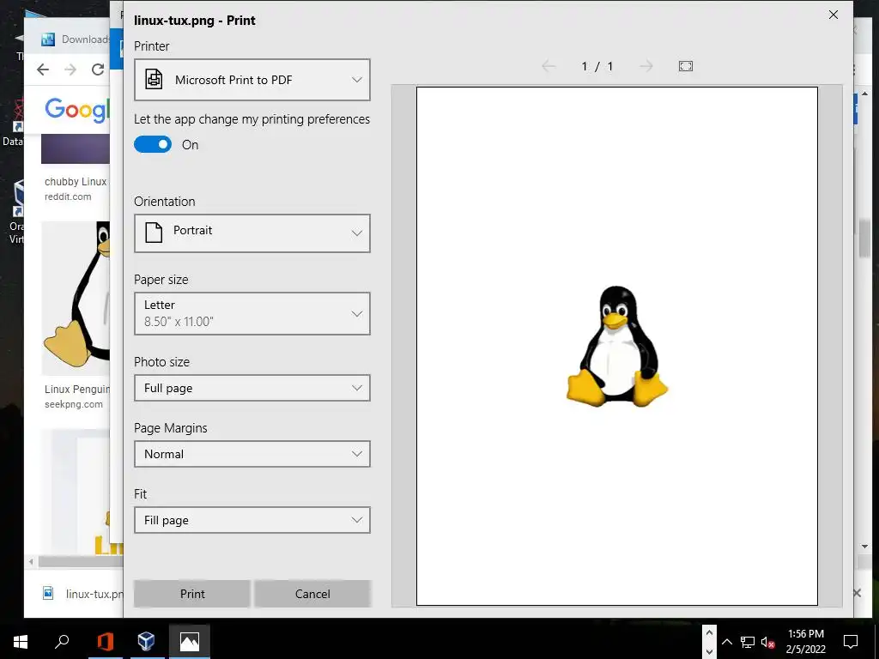The width and height of the screenshot is (879, 659).
Task: Open network status tray icon
Action: click(x=748, y=642)
